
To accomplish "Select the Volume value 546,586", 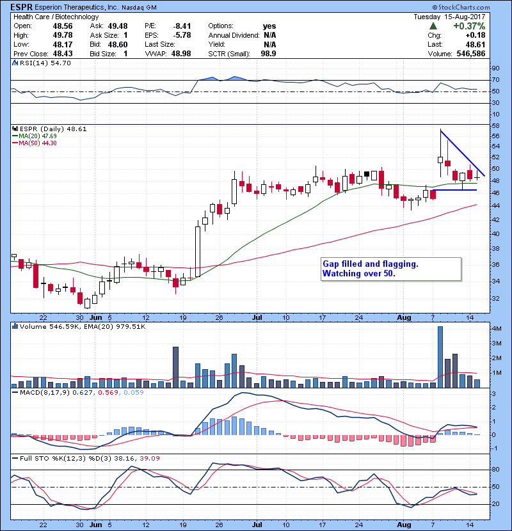I will click(x=471, y=54).
